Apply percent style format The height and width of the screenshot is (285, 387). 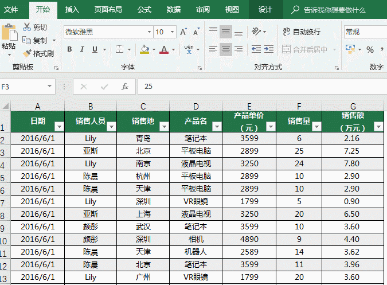[x=370, y=49]
